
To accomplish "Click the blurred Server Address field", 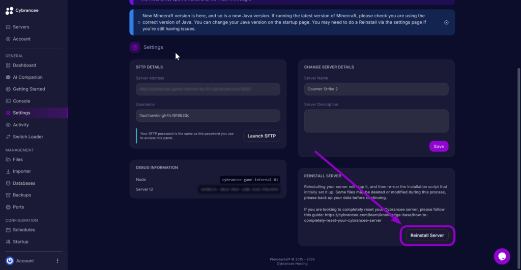I will [208, 89].
